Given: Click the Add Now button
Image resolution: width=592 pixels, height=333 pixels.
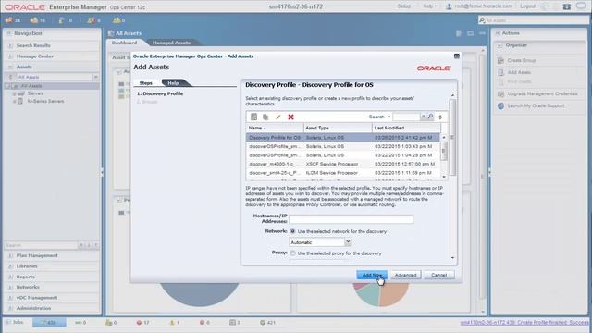Looking at the screenshot, I should (372, 275).
